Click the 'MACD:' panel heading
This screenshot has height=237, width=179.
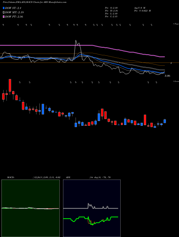(11, 177)
